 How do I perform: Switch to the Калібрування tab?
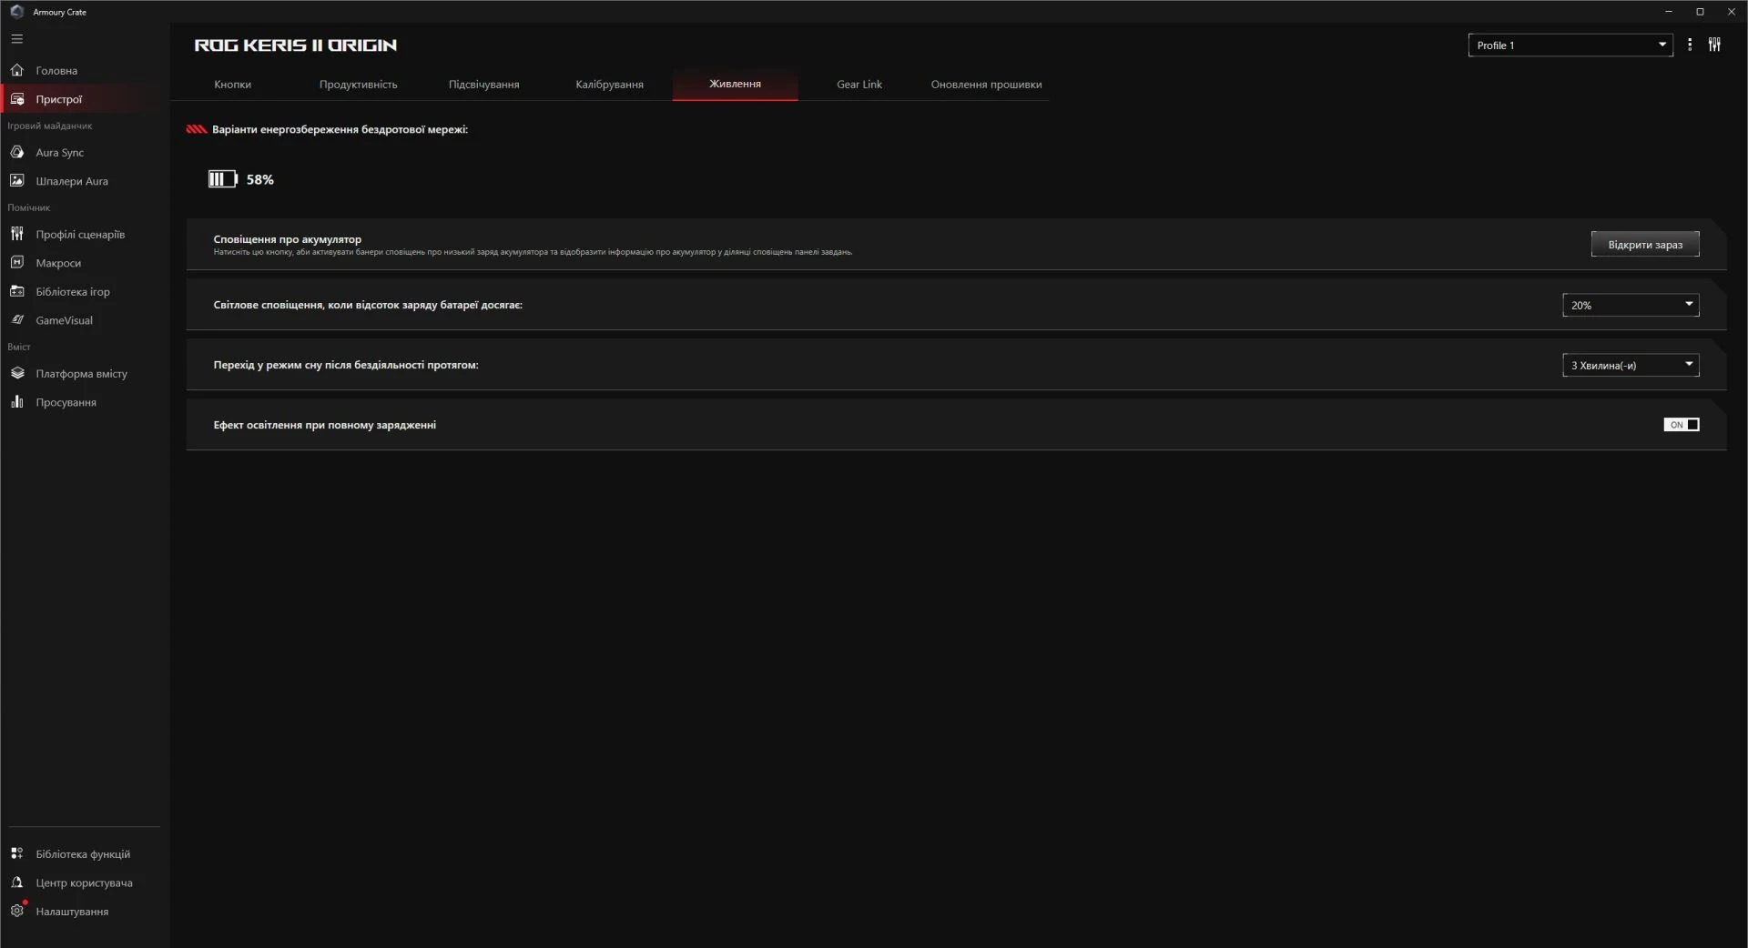(610, 85)
